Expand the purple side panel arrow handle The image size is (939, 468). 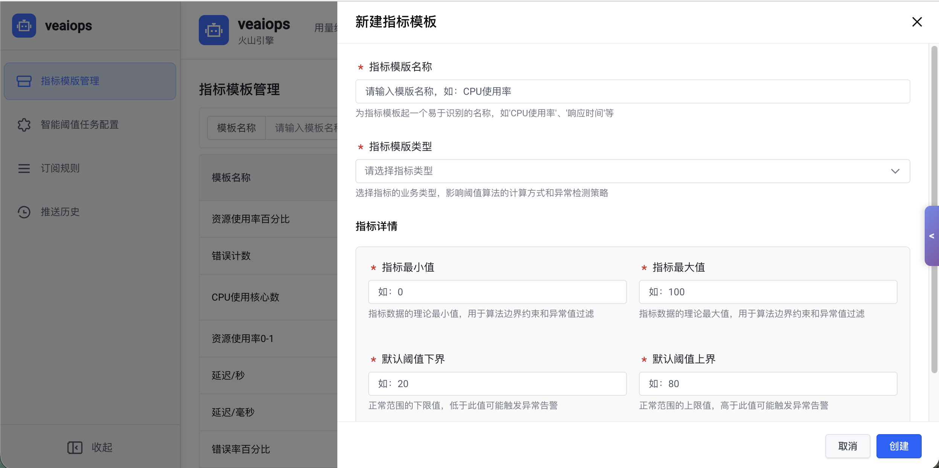[931, 236]
